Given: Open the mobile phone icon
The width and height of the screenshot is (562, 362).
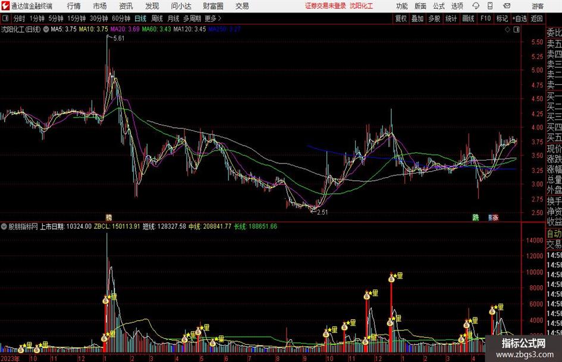Looking at the screenshot, I should click(490, 6).
